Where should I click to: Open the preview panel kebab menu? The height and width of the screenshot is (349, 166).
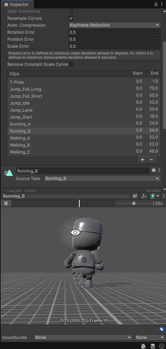tap(164, 196)
